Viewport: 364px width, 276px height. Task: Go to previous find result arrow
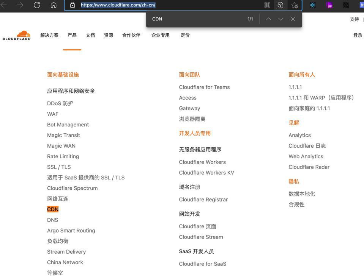pyautogui.click(x=269, y=19)
